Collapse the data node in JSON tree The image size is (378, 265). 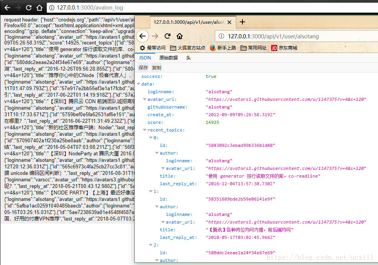click(x=139, y=84)
